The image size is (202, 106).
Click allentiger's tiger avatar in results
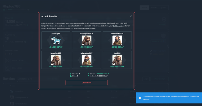[x=56, y=40]
